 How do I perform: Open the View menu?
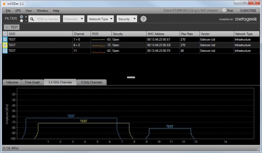(29, 11)
